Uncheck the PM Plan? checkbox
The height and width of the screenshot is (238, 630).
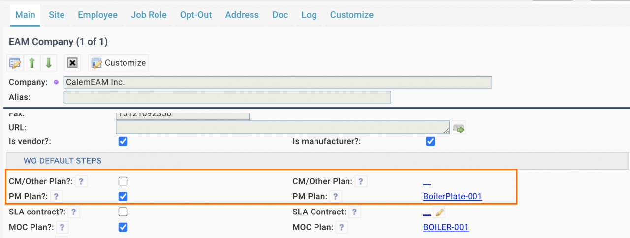pos(123,196)
